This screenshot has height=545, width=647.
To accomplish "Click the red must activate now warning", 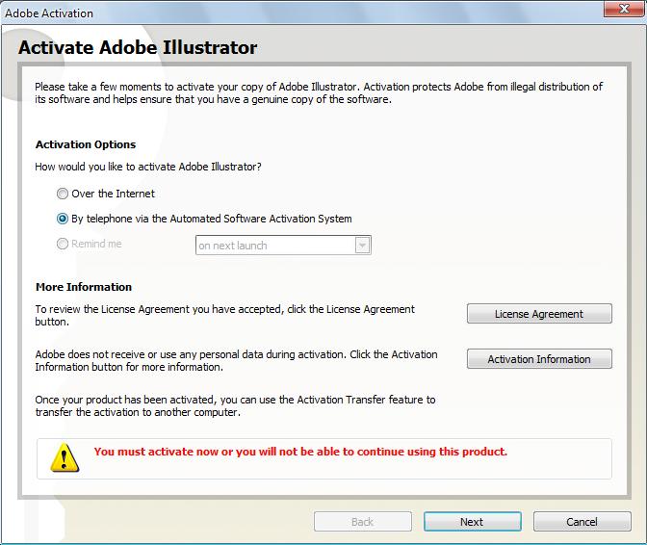I will click(x=300, y=452).
